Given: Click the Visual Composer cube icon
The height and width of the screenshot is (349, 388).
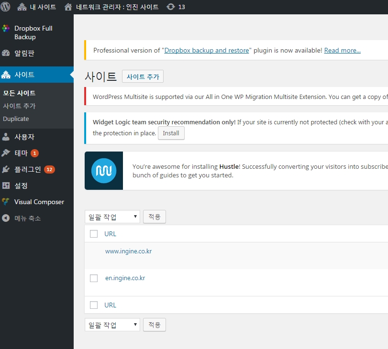Looking at the screenshot, I should pyautogui.click(x=6, y=202).
